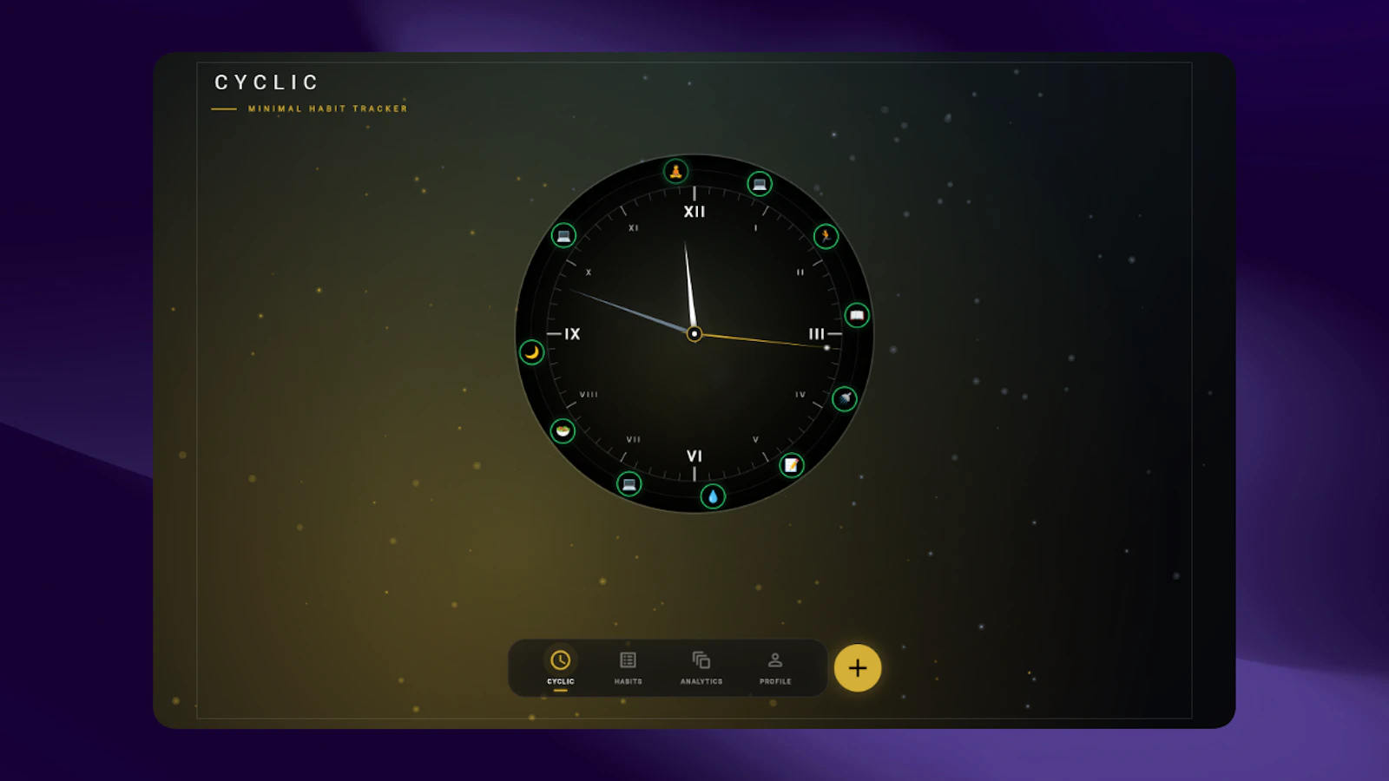Click the III numeral on the clock
Viewport: 1389px width, 781px height.
point(817,334)
